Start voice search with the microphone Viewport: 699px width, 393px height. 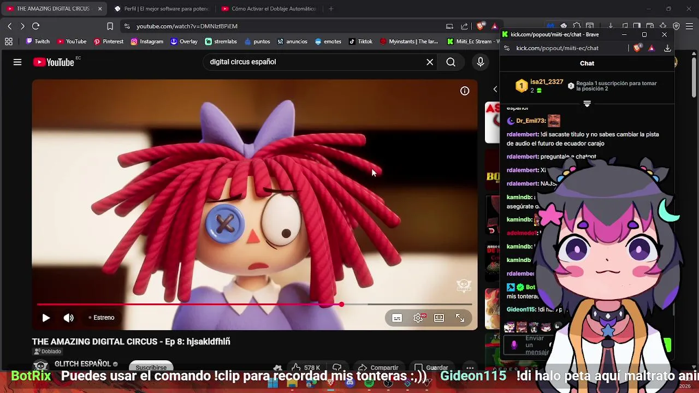pyautogui.click(x=481, y=62)
